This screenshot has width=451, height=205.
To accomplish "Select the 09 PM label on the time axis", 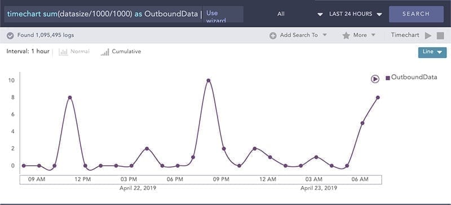I will click(221, 180).
